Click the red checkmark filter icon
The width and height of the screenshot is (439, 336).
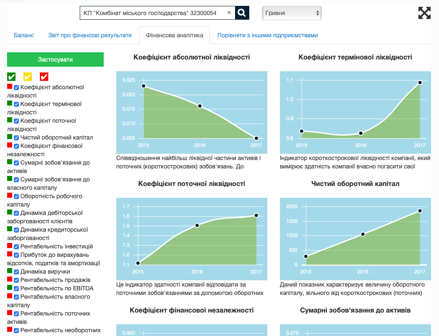click(x=44, y=77)
